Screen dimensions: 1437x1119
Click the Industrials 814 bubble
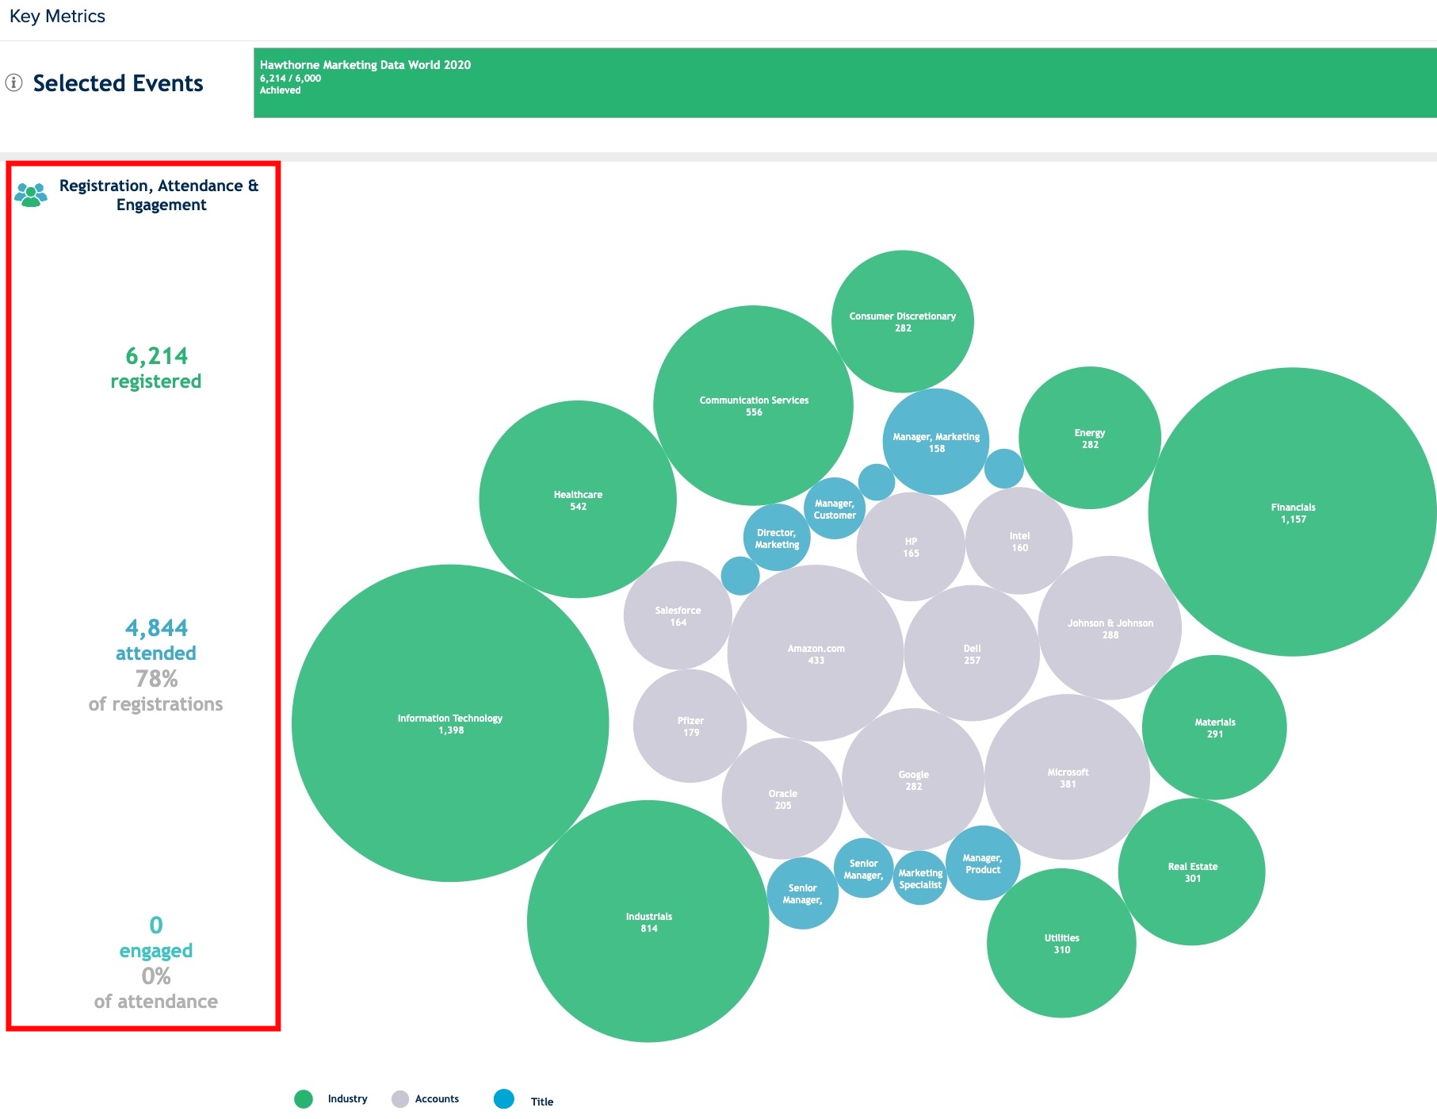point(648,922)
